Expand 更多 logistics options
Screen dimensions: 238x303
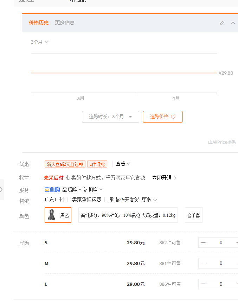coord(149,200)
